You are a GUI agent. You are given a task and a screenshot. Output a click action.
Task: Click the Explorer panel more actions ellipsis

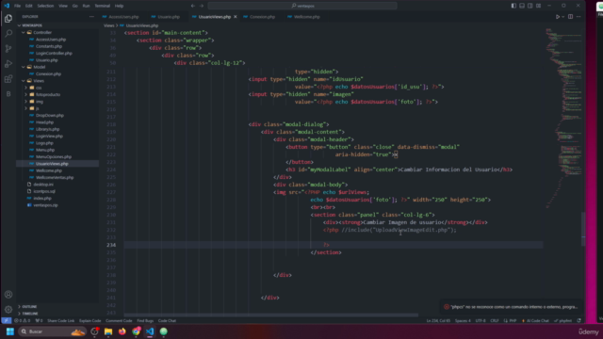[x=91, y=17]
